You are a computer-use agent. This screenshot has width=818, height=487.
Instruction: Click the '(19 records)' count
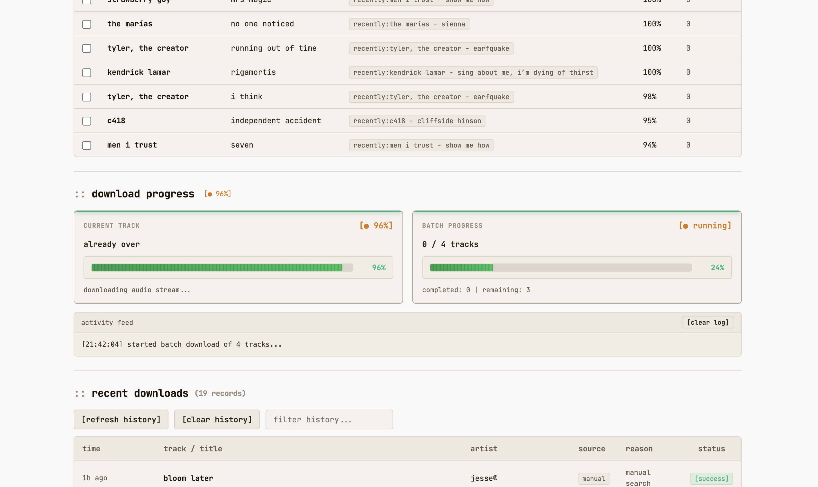coord(220,393)
